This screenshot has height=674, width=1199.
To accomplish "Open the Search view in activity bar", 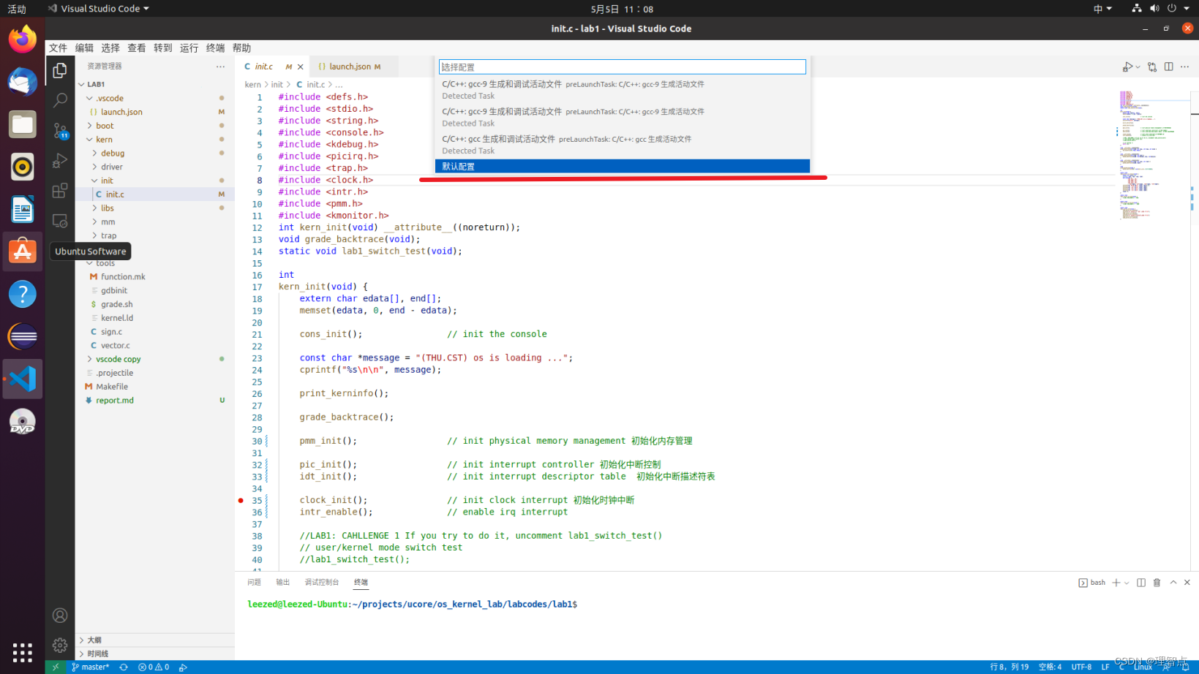I will tap(60, 100).
